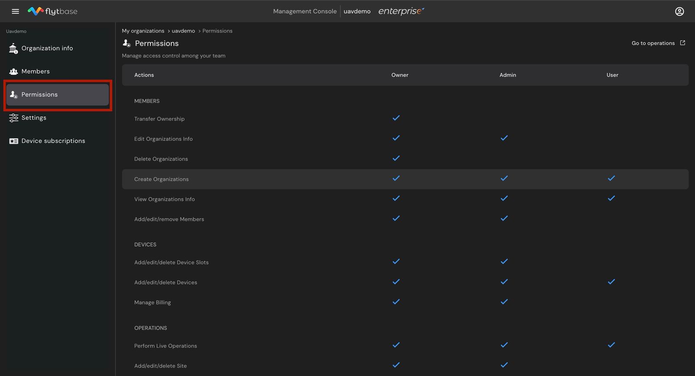Click the Owner checkmark for Delete Organizations

396,158
